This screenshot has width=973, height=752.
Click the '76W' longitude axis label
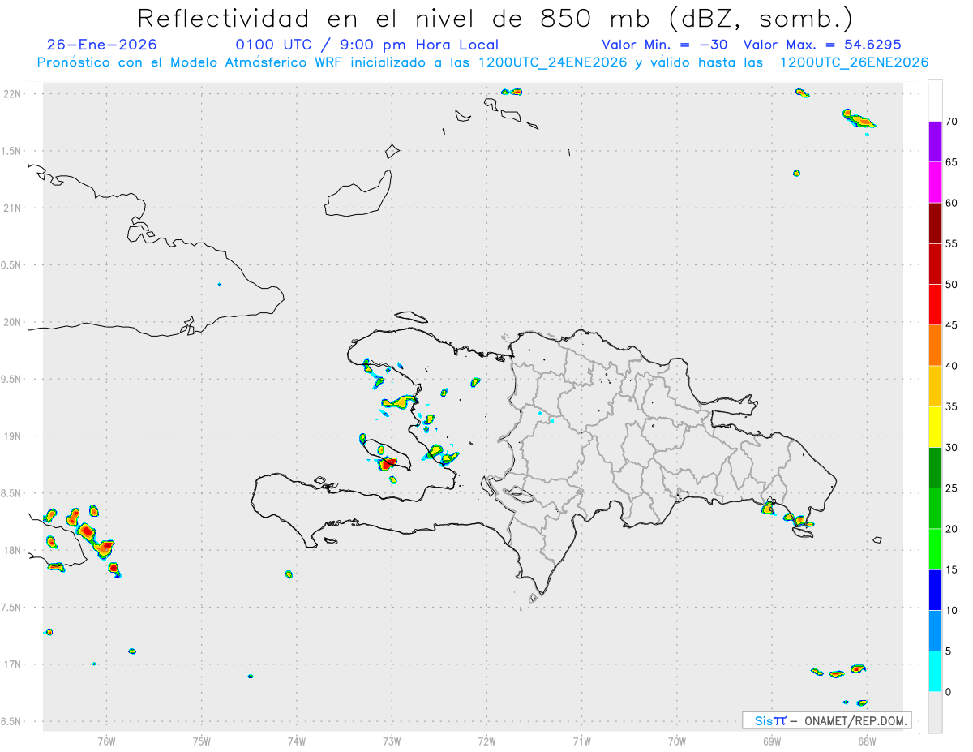[x=106, y=741]
